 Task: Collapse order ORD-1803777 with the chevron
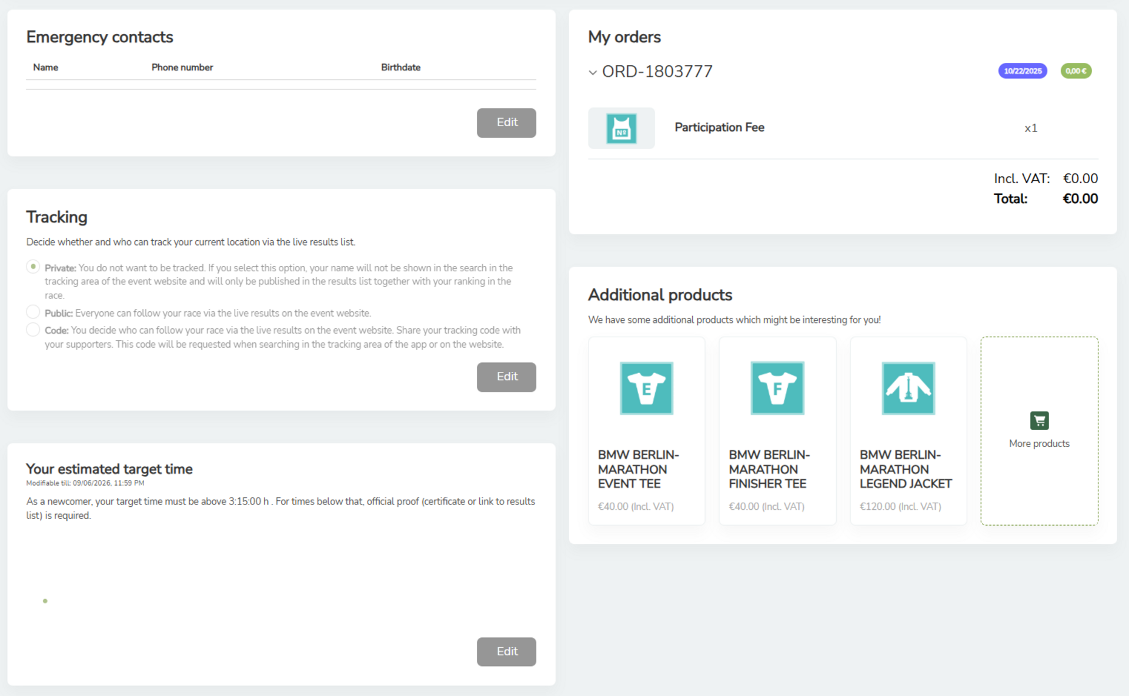point(593,72)
